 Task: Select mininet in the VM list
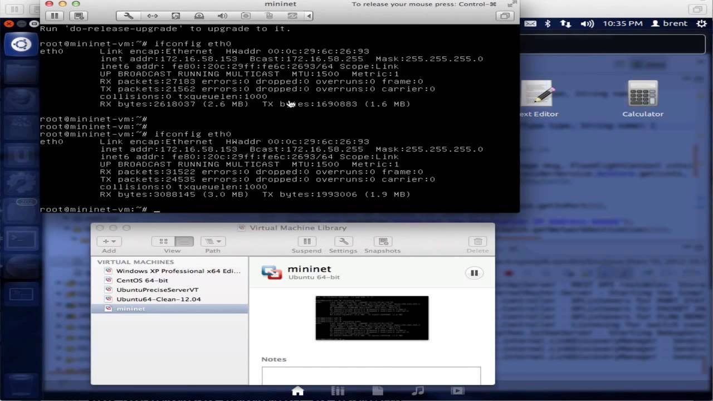(x=170, y=309)
